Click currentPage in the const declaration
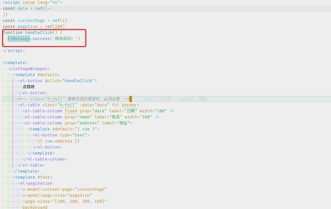 (x=31, y=21)
